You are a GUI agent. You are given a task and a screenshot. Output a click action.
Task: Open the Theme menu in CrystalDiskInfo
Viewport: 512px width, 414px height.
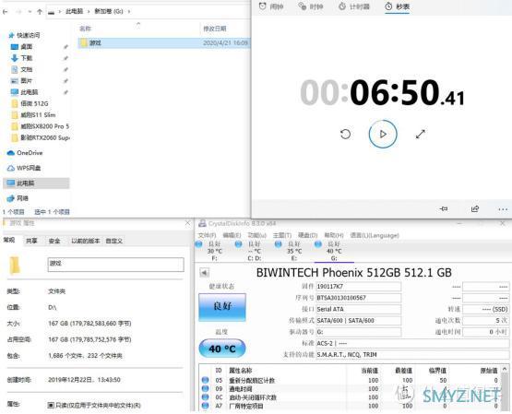pyautogui.click(x=282, y=235)
